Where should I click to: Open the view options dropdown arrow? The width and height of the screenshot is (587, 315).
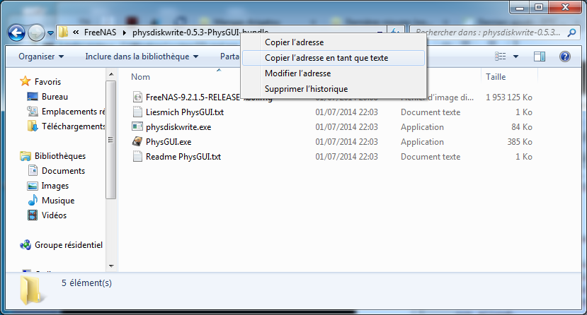[515, 57]
